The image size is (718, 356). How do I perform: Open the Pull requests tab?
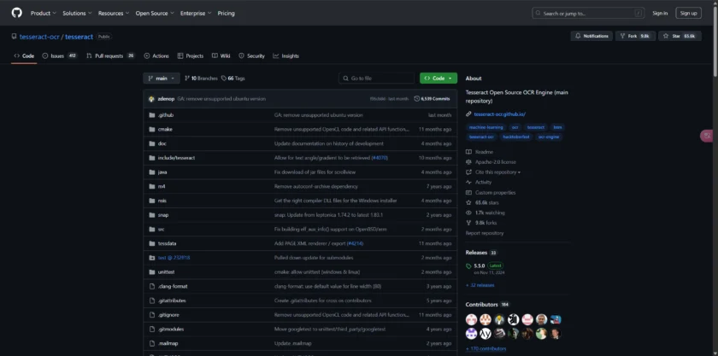coord(110,55)
